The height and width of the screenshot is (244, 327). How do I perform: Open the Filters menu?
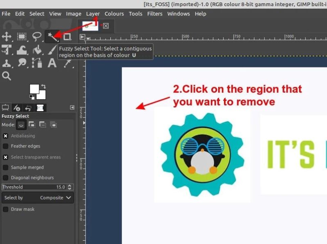pyautogui.click(x=155, y=13)
